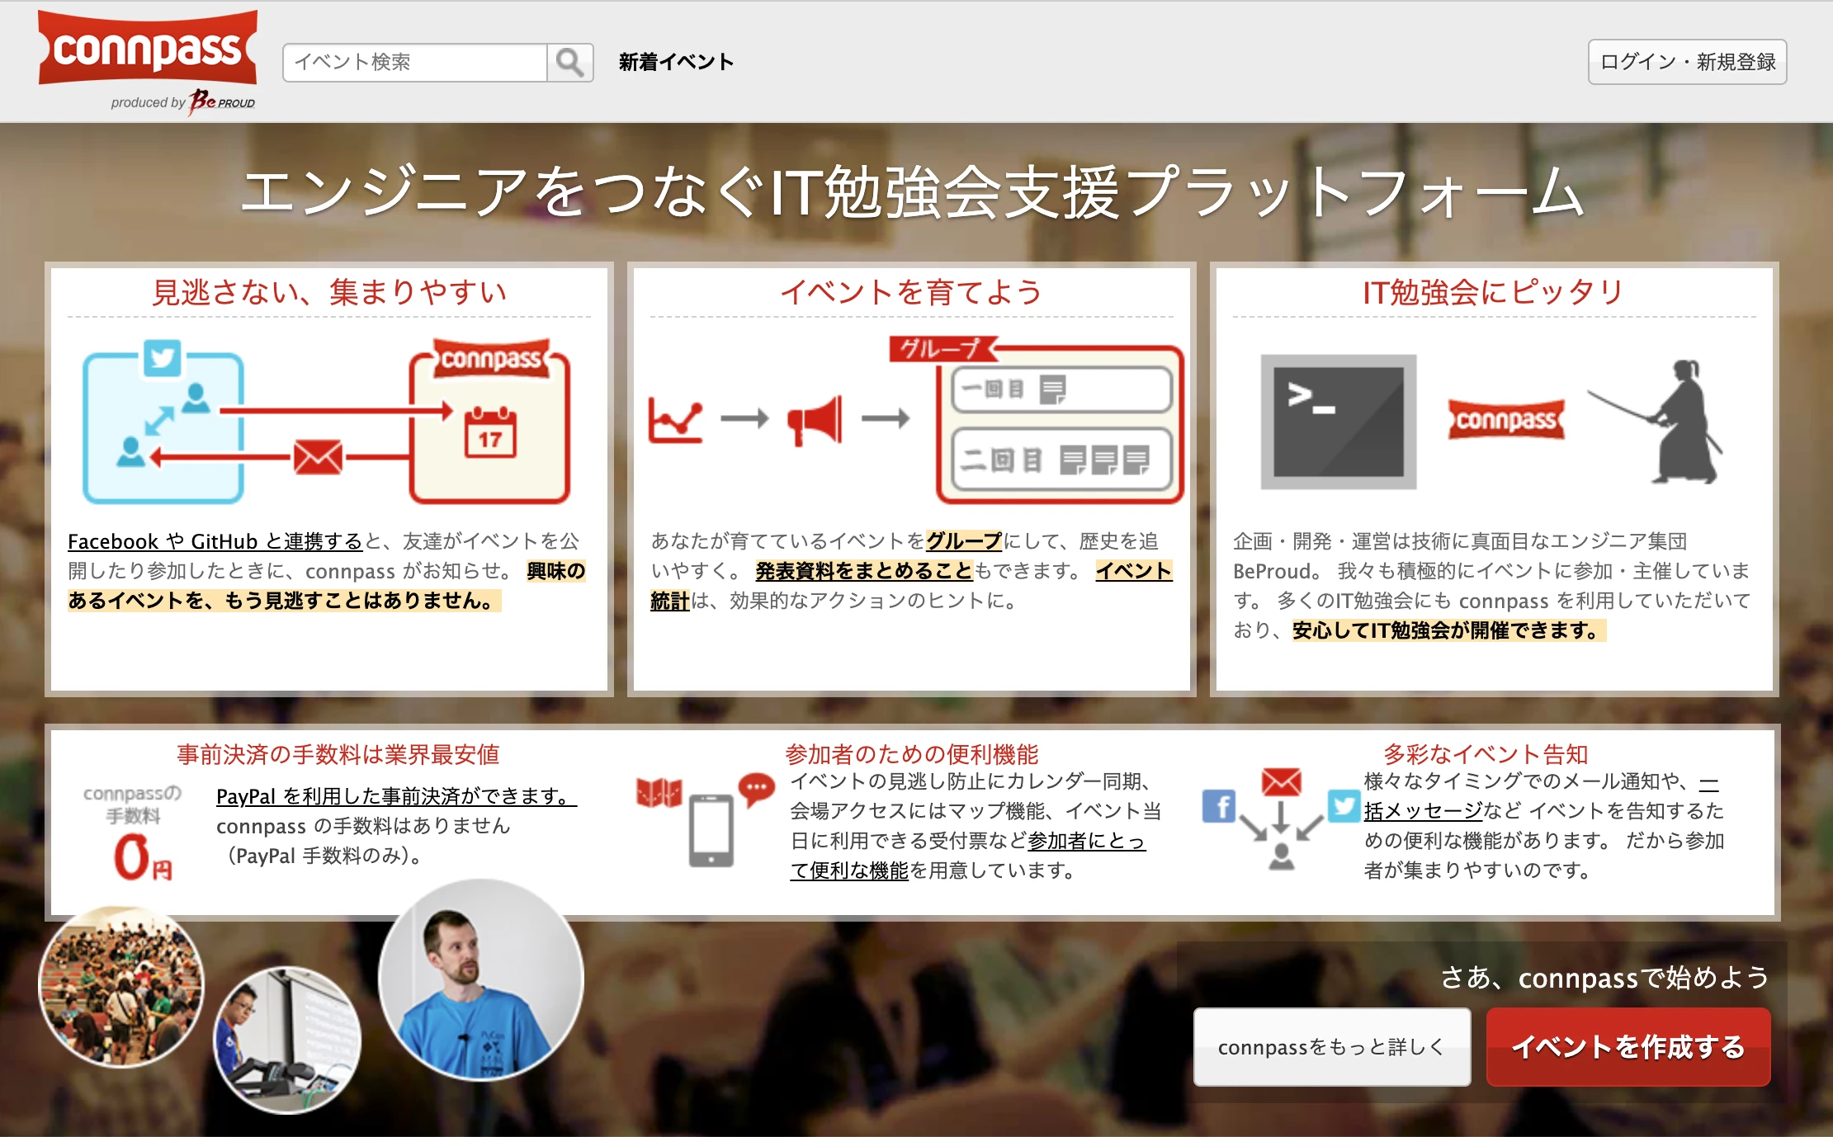Open the Facebook や GitHub と連携する link

[215, 541]
